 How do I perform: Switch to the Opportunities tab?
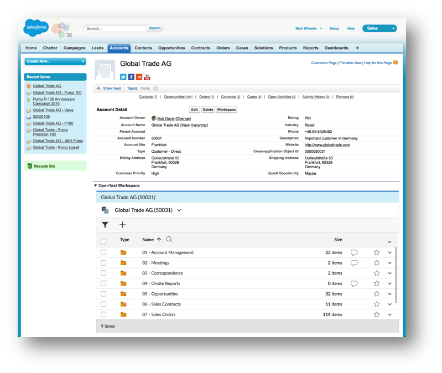[x=171, y=48]
